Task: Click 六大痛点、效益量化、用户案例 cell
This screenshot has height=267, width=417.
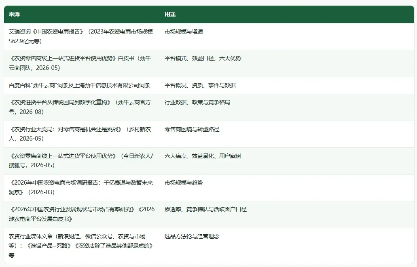Action: [x=287, y=161]
